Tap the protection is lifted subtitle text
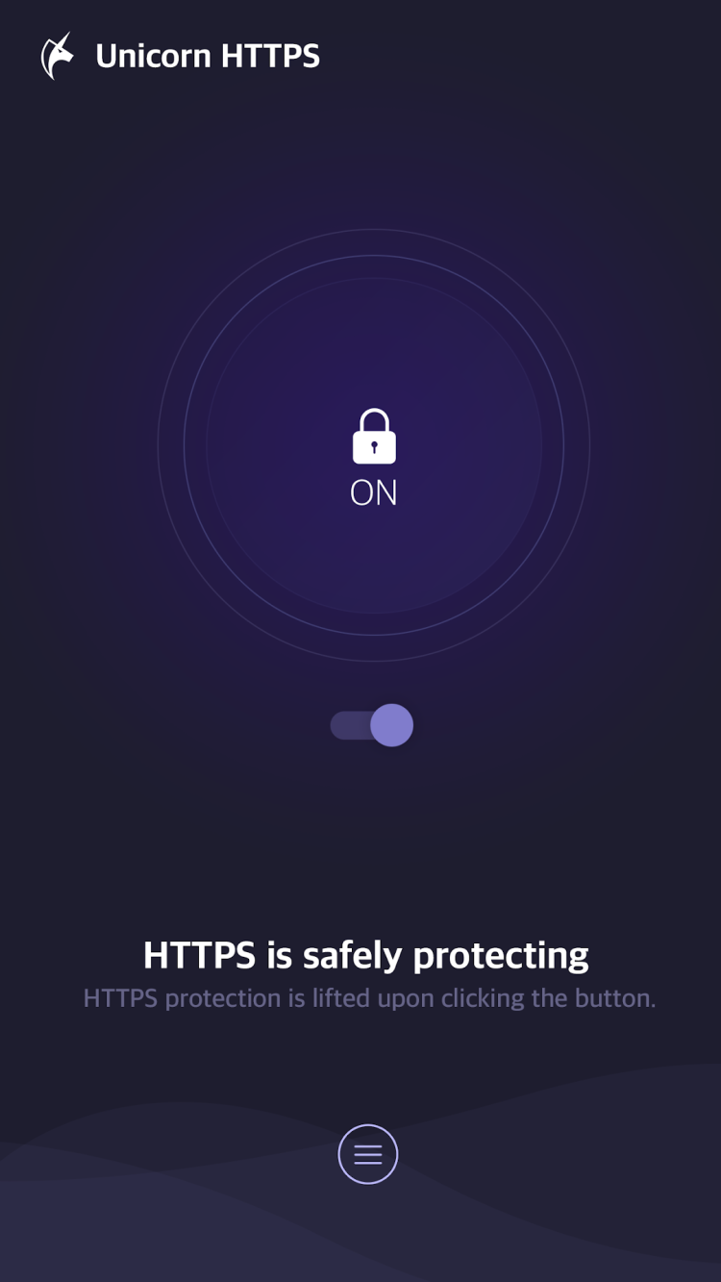 tap(369, 998)
